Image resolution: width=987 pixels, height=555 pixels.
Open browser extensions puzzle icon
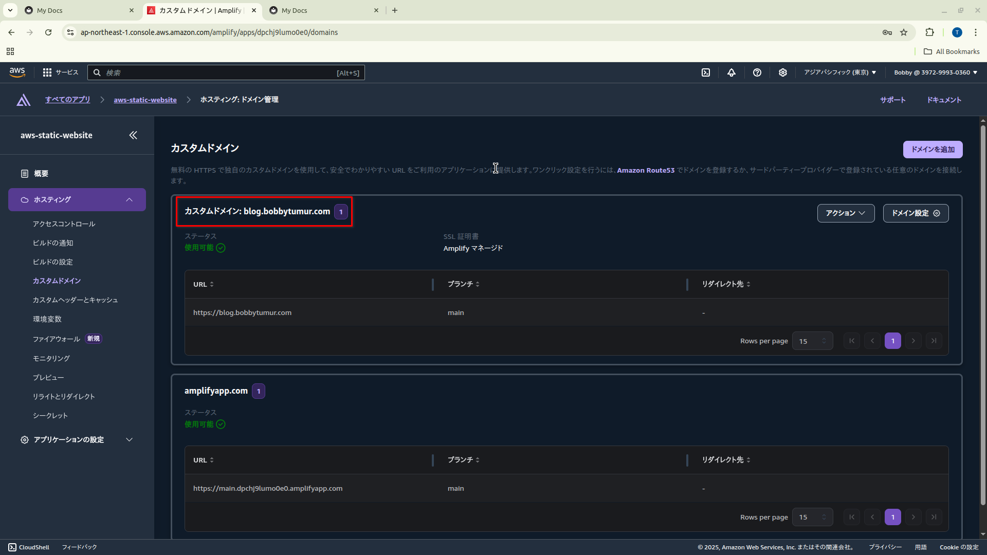coord(929,32)
